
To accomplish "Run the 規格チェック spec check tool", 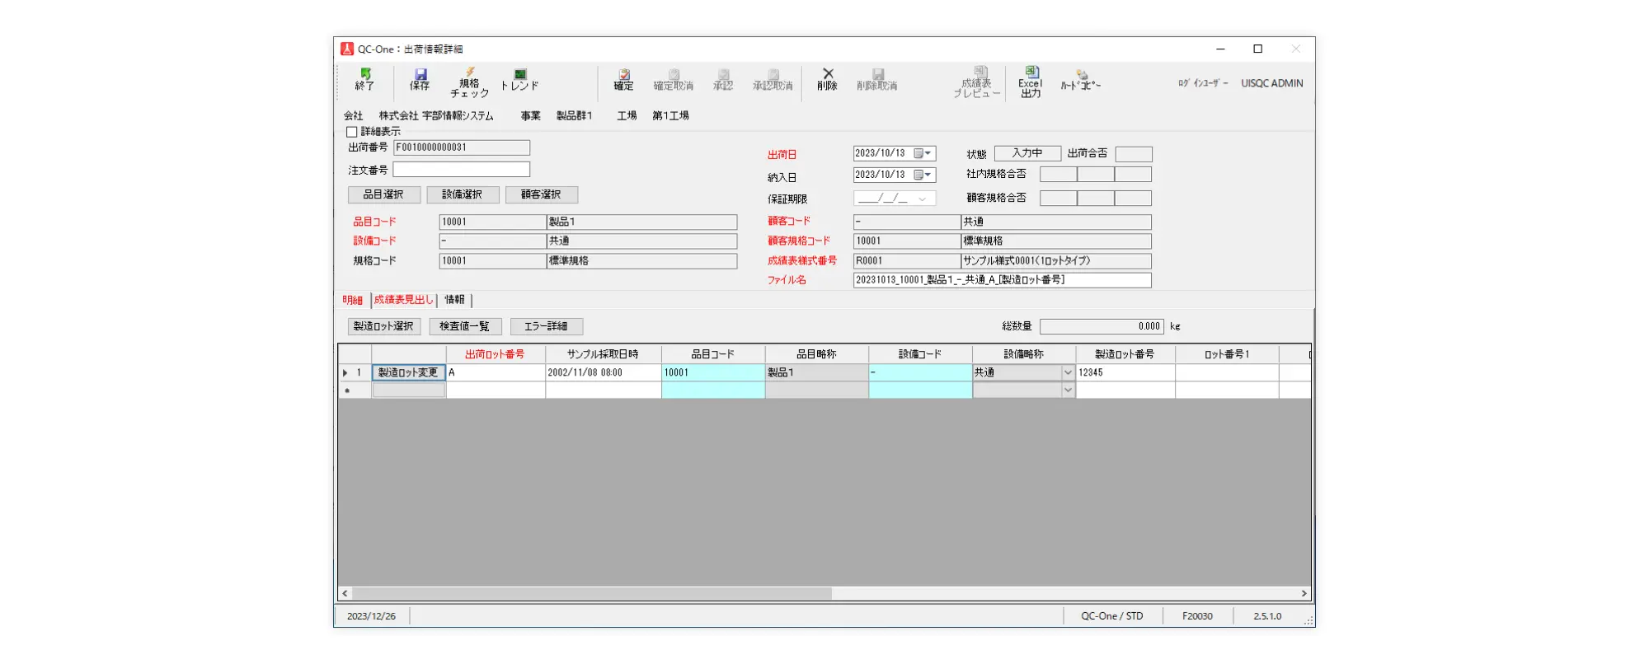I will point(469,82).
